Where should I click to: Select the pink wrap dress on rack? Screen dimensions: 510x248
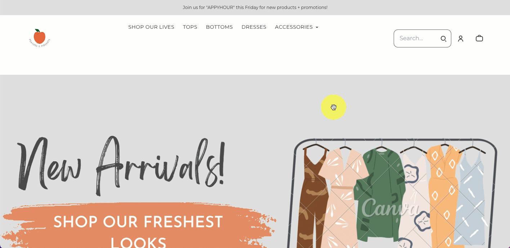(x=342, y=198)
